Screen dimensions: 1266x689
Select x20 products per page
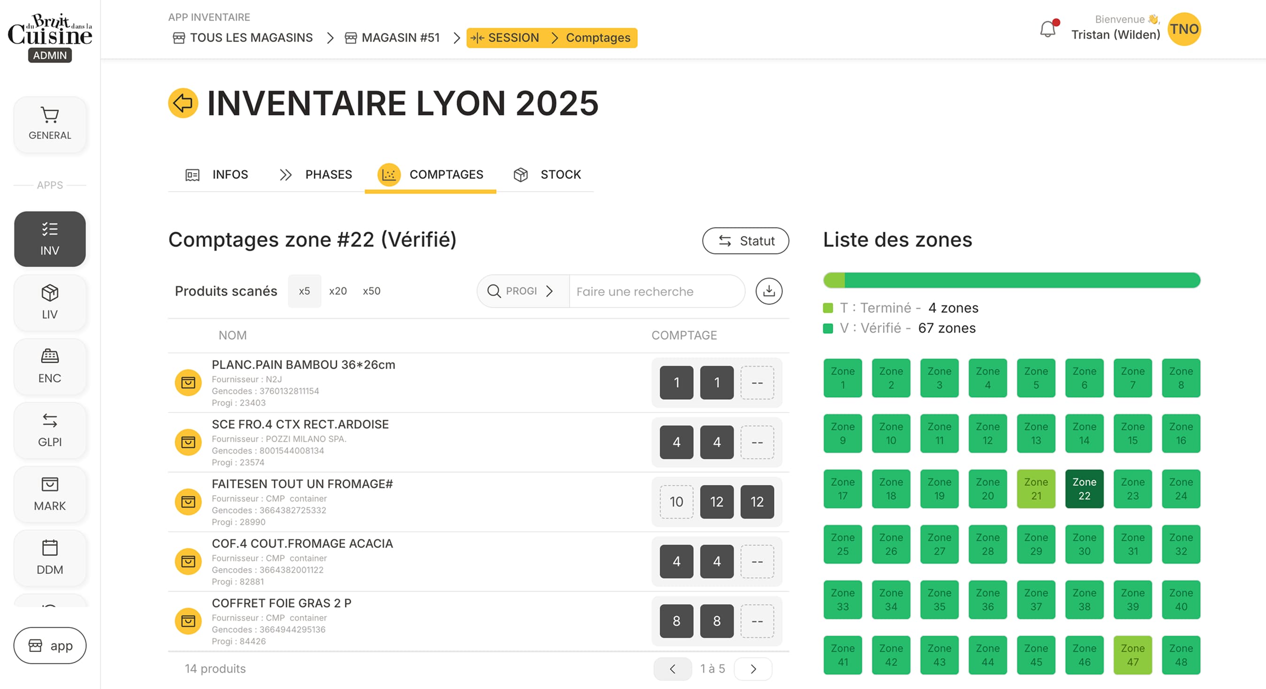click(x=338, y=291)
